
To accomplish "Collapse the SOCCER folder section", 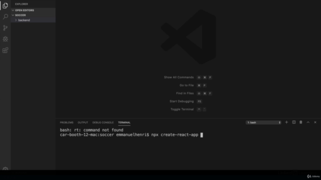I will (x=33, y=15).
